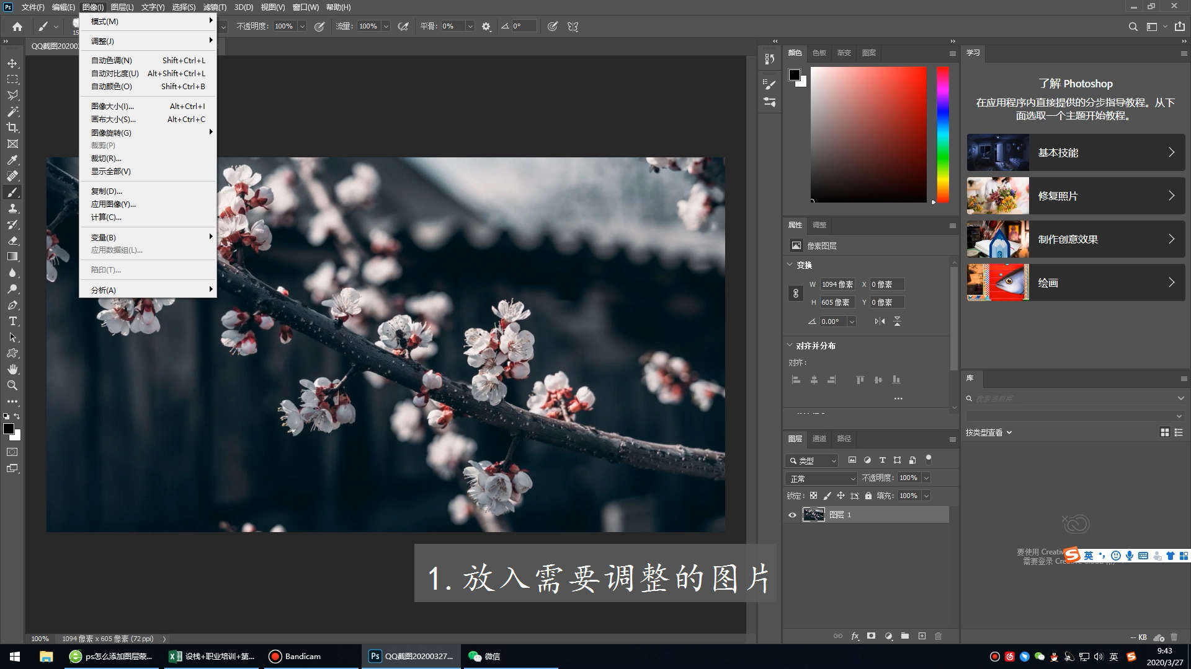Delete layer with trash icon
This screenshot has width=1191, height=669.
pyautogui.click(x=939, y=636)
